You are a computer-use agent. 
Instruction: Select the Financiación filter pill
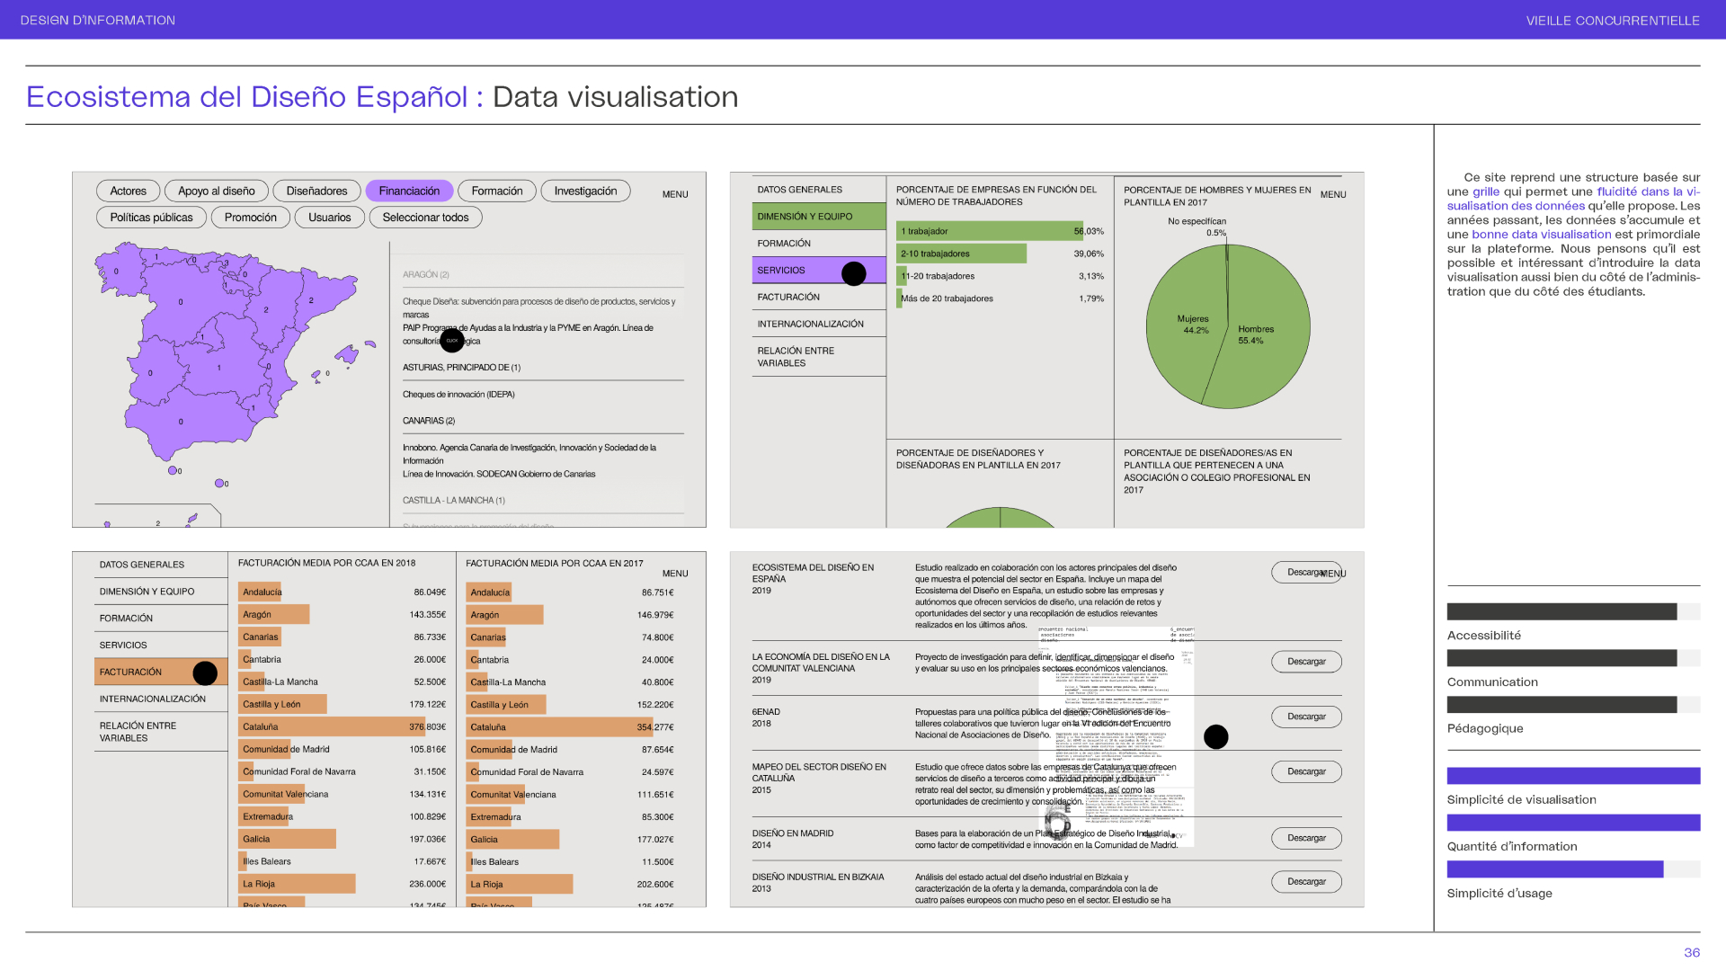pyautogui.click(x=409, y=191)
